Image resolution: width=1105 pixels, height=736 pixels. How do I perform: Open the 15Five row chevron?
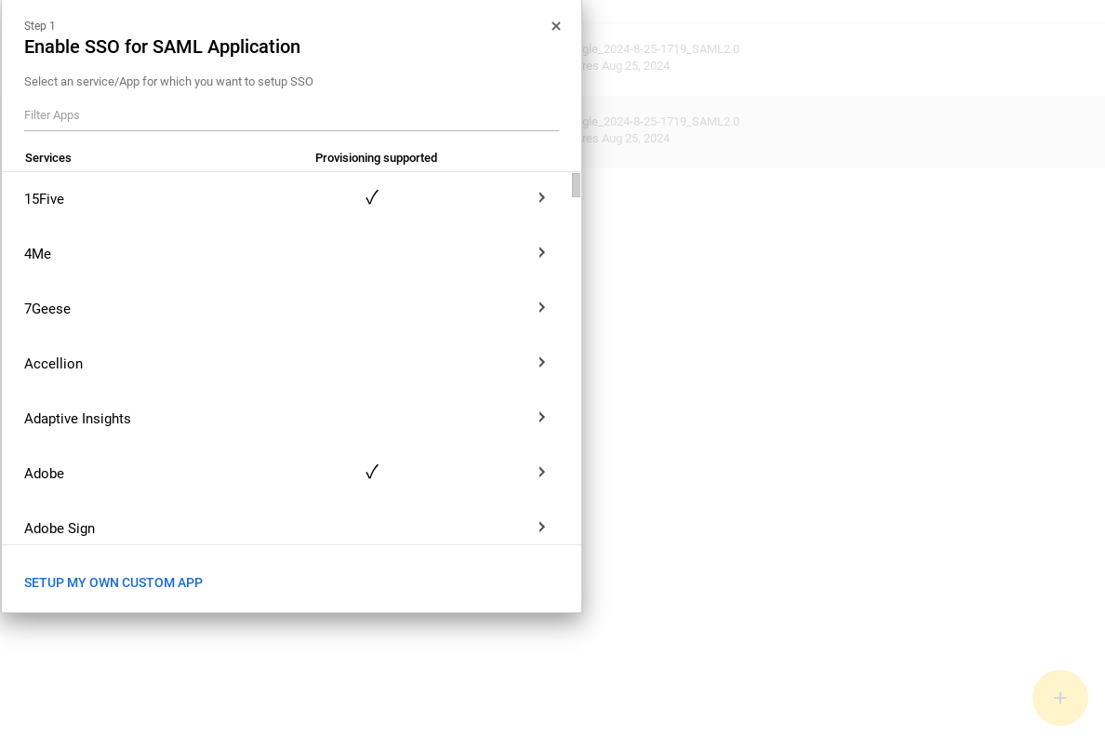(x=542, y=198)
